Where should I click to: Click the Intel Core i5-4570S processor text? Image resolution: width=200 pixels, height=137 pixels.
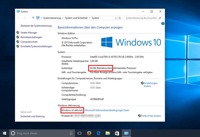[117, 57]
